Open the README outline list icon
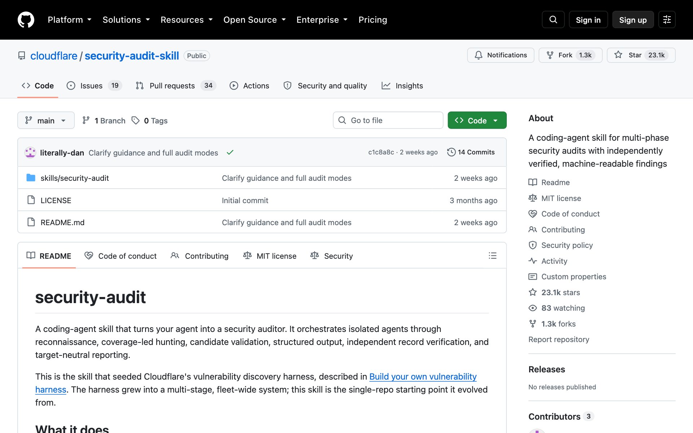This screenshot has height=433, width=693. pos(492,255)
